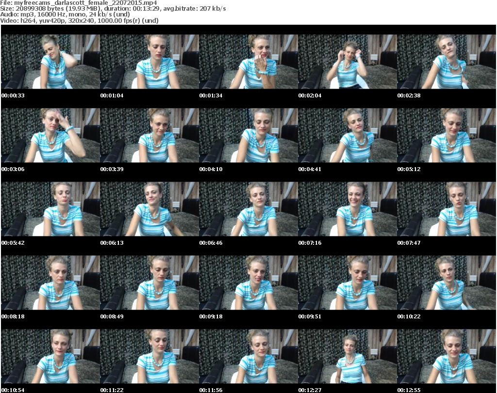The image size is (497, 393).
Task: Select the thumbnail frame at 00:12:55
Action: [x=447, y=357]
